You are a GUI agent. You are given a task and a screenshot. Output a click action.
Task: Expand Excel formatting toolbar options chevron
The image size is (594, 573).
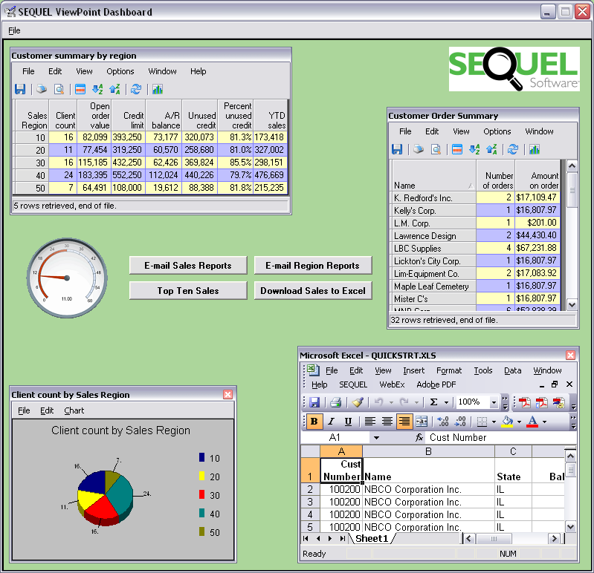click(573, 422)
